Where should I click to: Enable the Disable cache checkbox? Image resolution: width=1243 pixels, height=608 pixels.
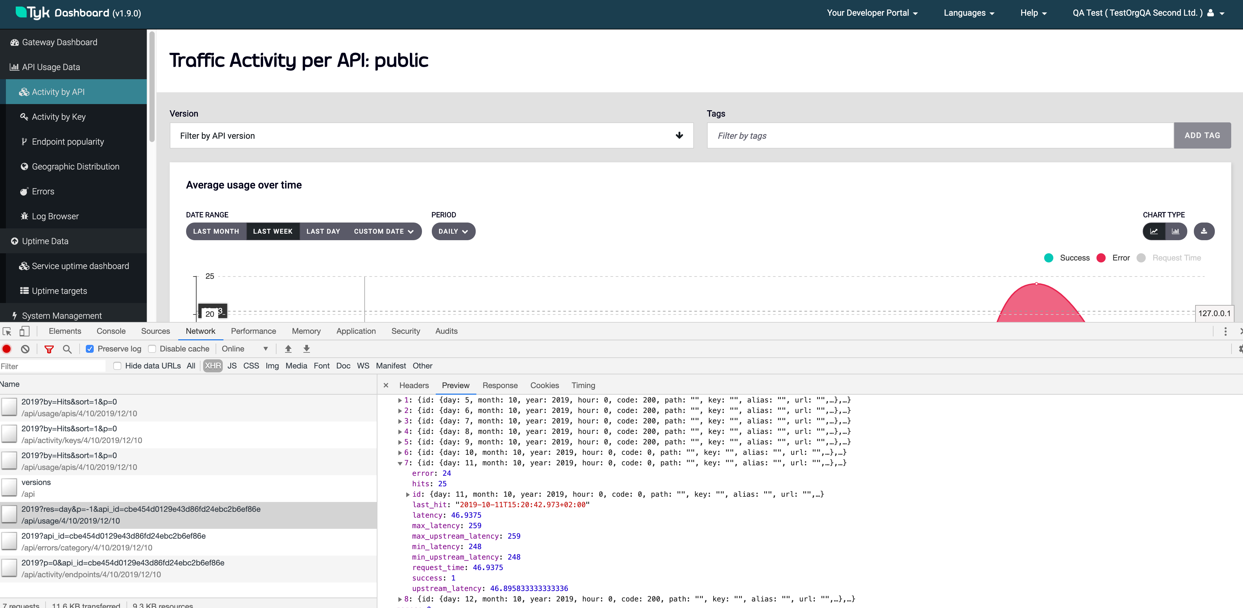152,348
